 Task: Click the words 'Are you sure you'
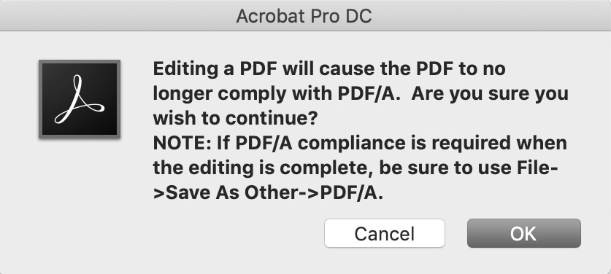point(490,94)
